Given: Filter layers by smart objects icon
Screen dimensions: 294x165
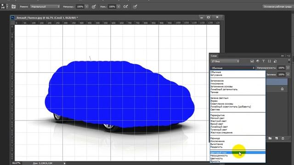Looking at the screenshot, I should [275, 61].
